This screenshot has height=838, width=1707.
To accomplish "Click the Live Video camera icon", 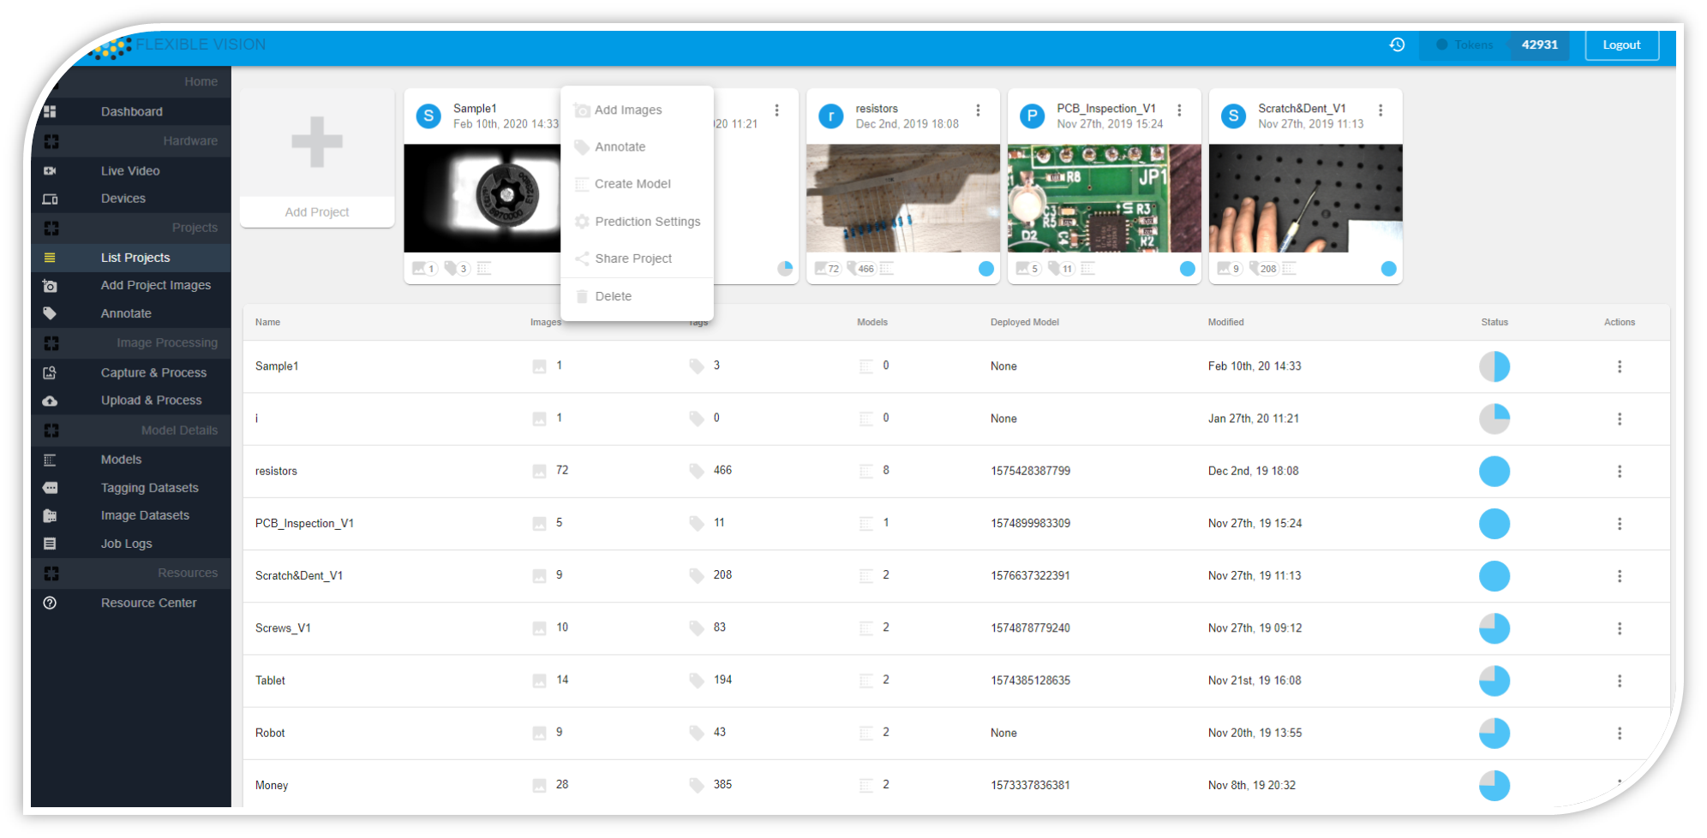I will point(50,170).
